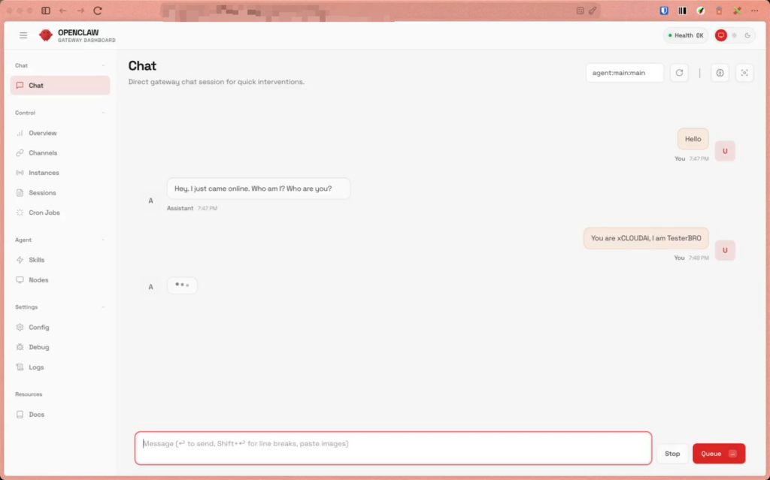The image size is (770, 480).
Task: Click the Debug bug icon
Action: click(x=20, y=347)
